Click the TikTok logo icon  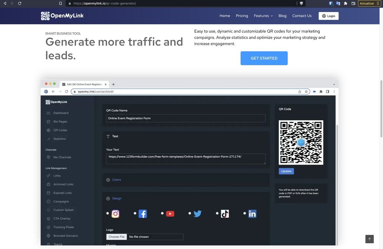[x=225, y=214]
